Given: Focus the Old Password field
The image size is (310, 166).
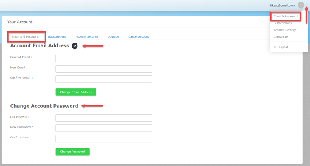Looking at the screenshot, I should (103, 118).
